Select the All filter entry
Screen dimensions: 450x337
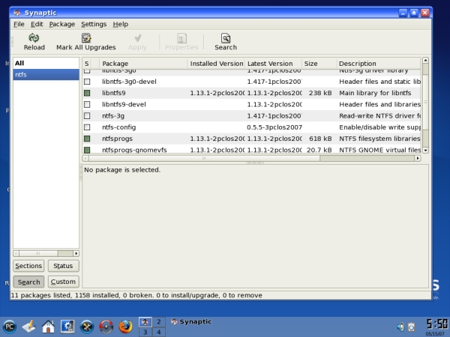[46, 63]
